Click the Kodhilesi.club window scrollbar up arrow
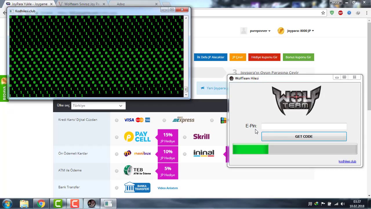Screen dimensions: 371x209 pos(186,18)
